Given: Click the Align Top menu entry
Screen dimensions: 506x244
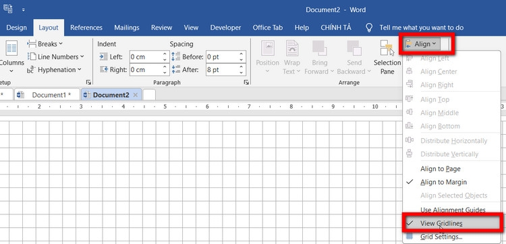Looking at the screenshot, I should (452, 100).
